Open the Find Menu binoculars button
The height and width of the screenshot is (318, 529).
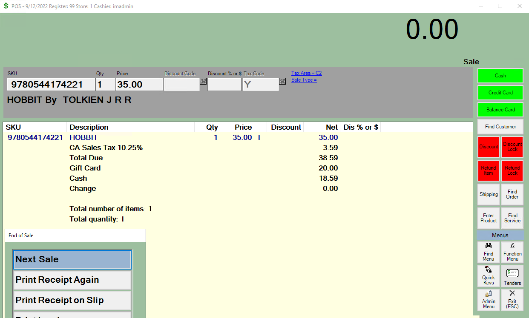click(489, 252)
